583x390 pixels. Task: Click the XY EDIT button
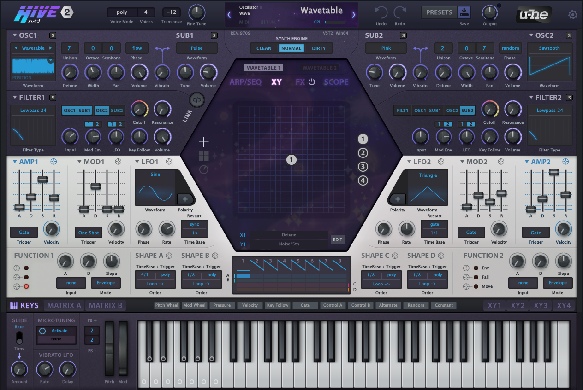[x=338, y=239]
